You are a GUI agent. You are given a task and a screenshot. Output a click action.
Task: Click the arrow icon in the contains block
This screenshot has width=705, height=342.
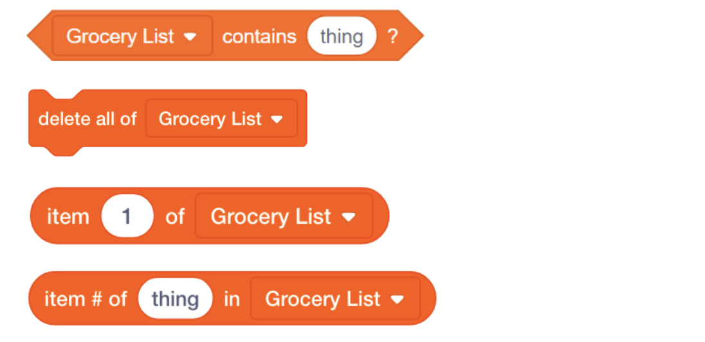190,37
